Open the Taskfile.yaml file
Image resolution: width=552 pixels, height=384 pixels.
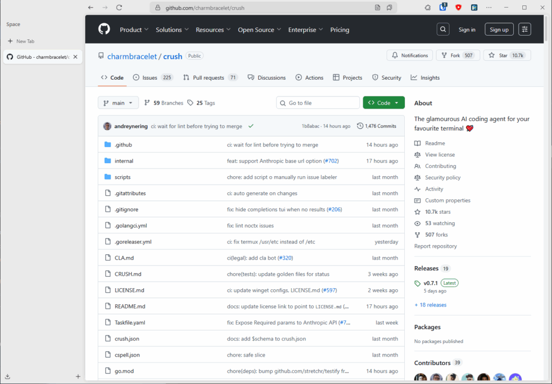(x=130, y=323)
